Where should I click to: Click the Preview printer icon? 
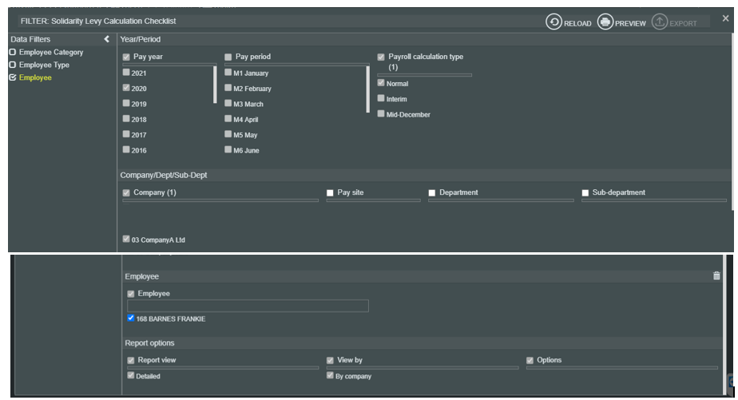click(605, 22)
